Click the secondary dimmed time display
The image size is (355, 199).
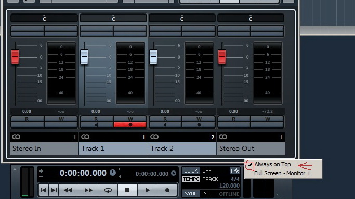coord(152,174)
